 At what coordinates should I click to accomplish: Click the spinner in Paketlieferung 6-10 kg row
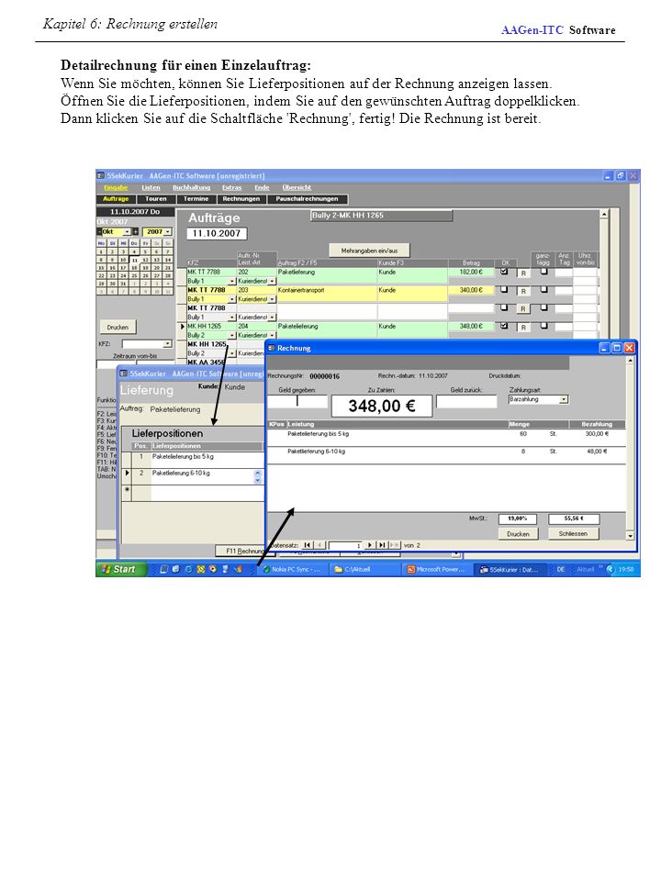[257, 476]
